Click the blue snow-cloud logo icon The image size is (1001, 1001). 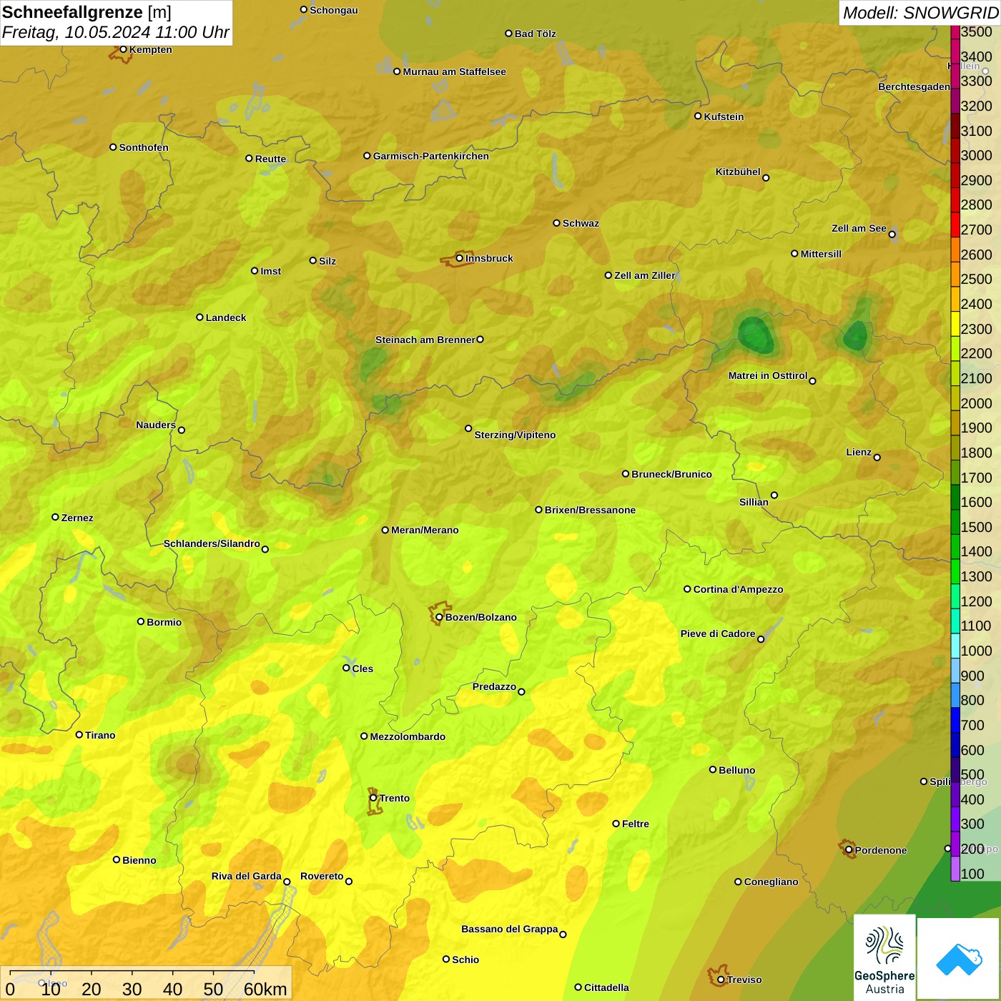click(x=958, y=959)
